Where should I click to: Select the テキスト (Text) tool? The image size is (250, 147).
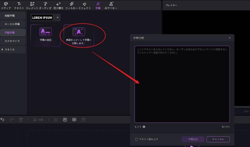[x=19, y=5]
